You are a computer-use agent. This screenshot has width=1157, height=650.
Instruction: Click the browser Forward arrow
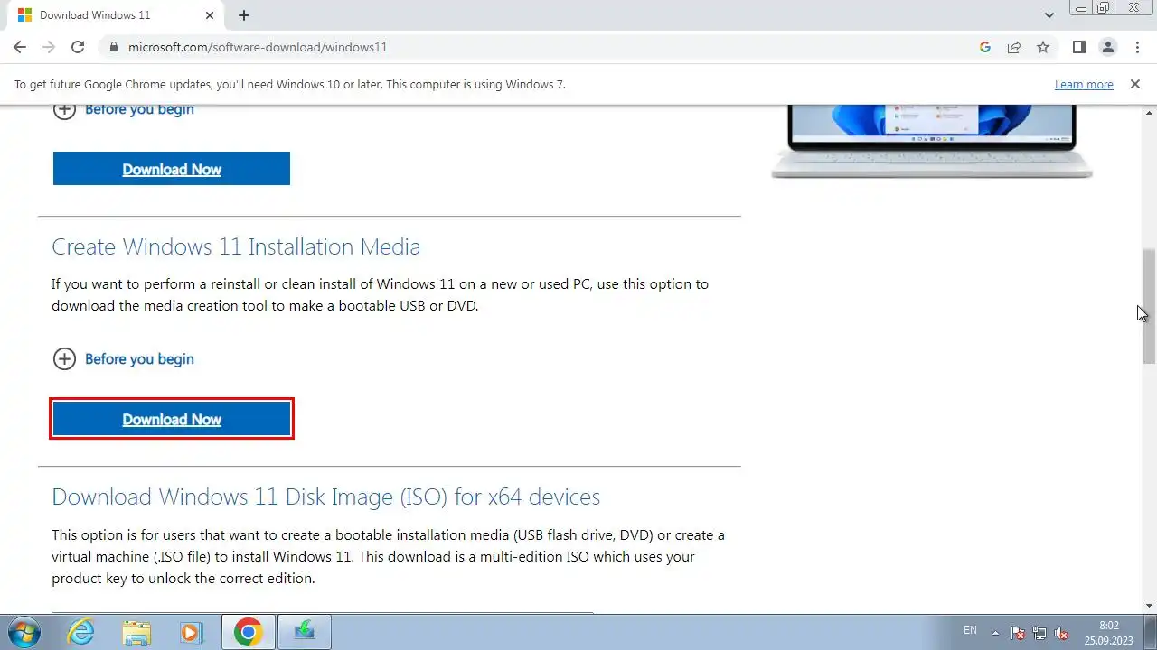49,47
